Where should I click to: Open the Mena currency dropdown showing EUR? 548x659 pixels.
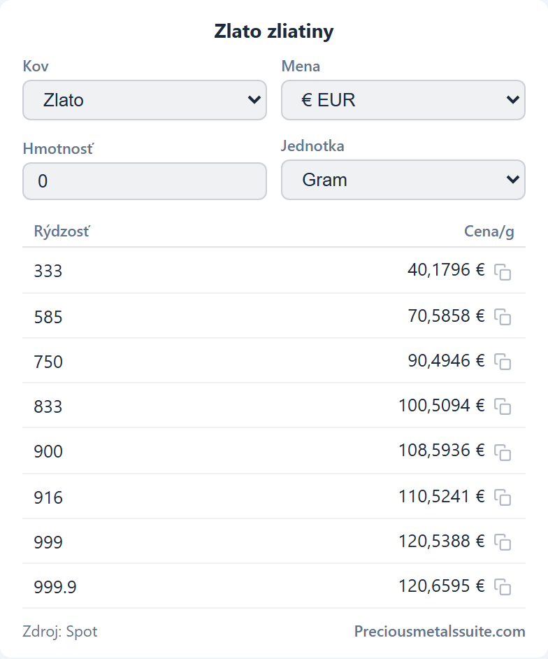[403, 100]
